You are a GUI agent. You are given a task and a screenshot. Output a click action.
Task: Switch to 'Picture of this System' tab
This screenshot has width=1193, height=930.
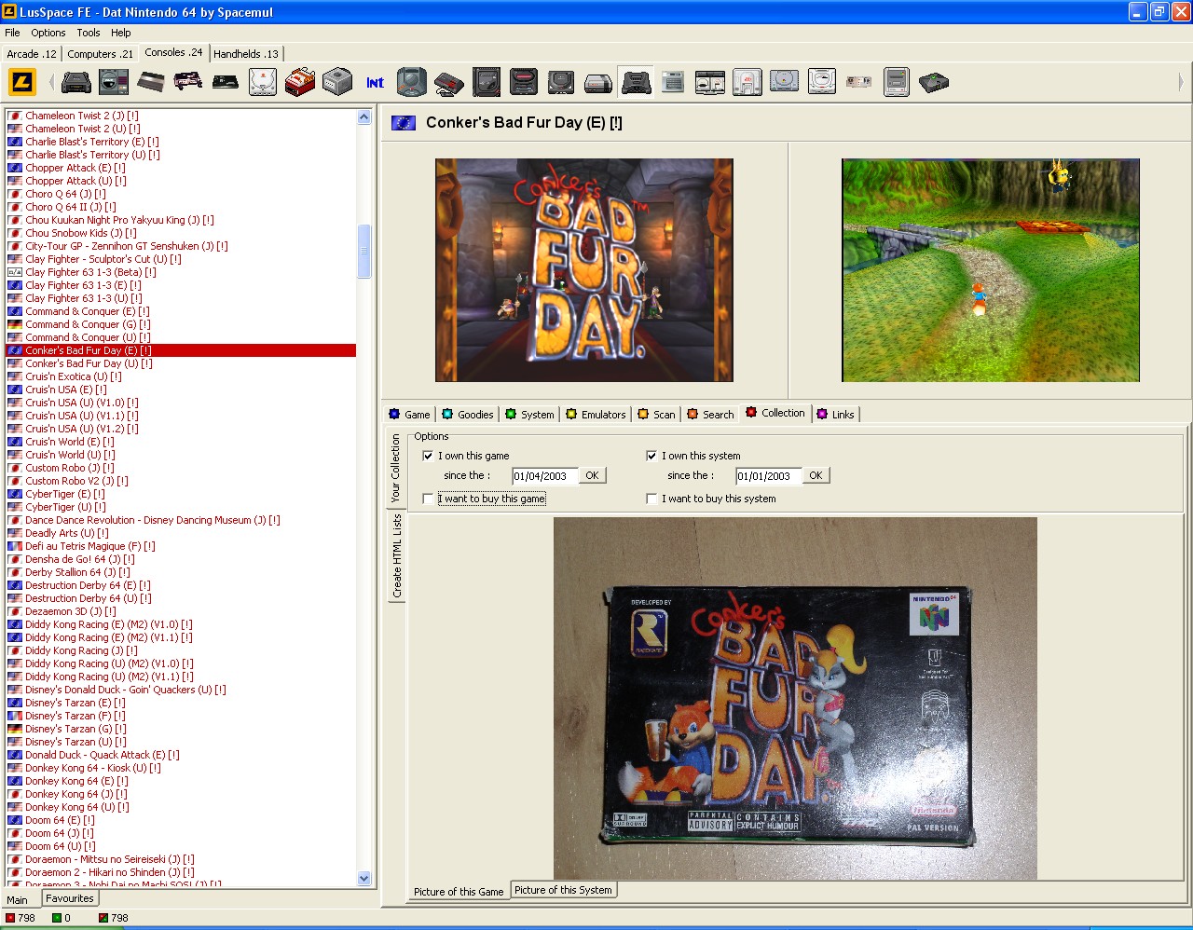563,890
